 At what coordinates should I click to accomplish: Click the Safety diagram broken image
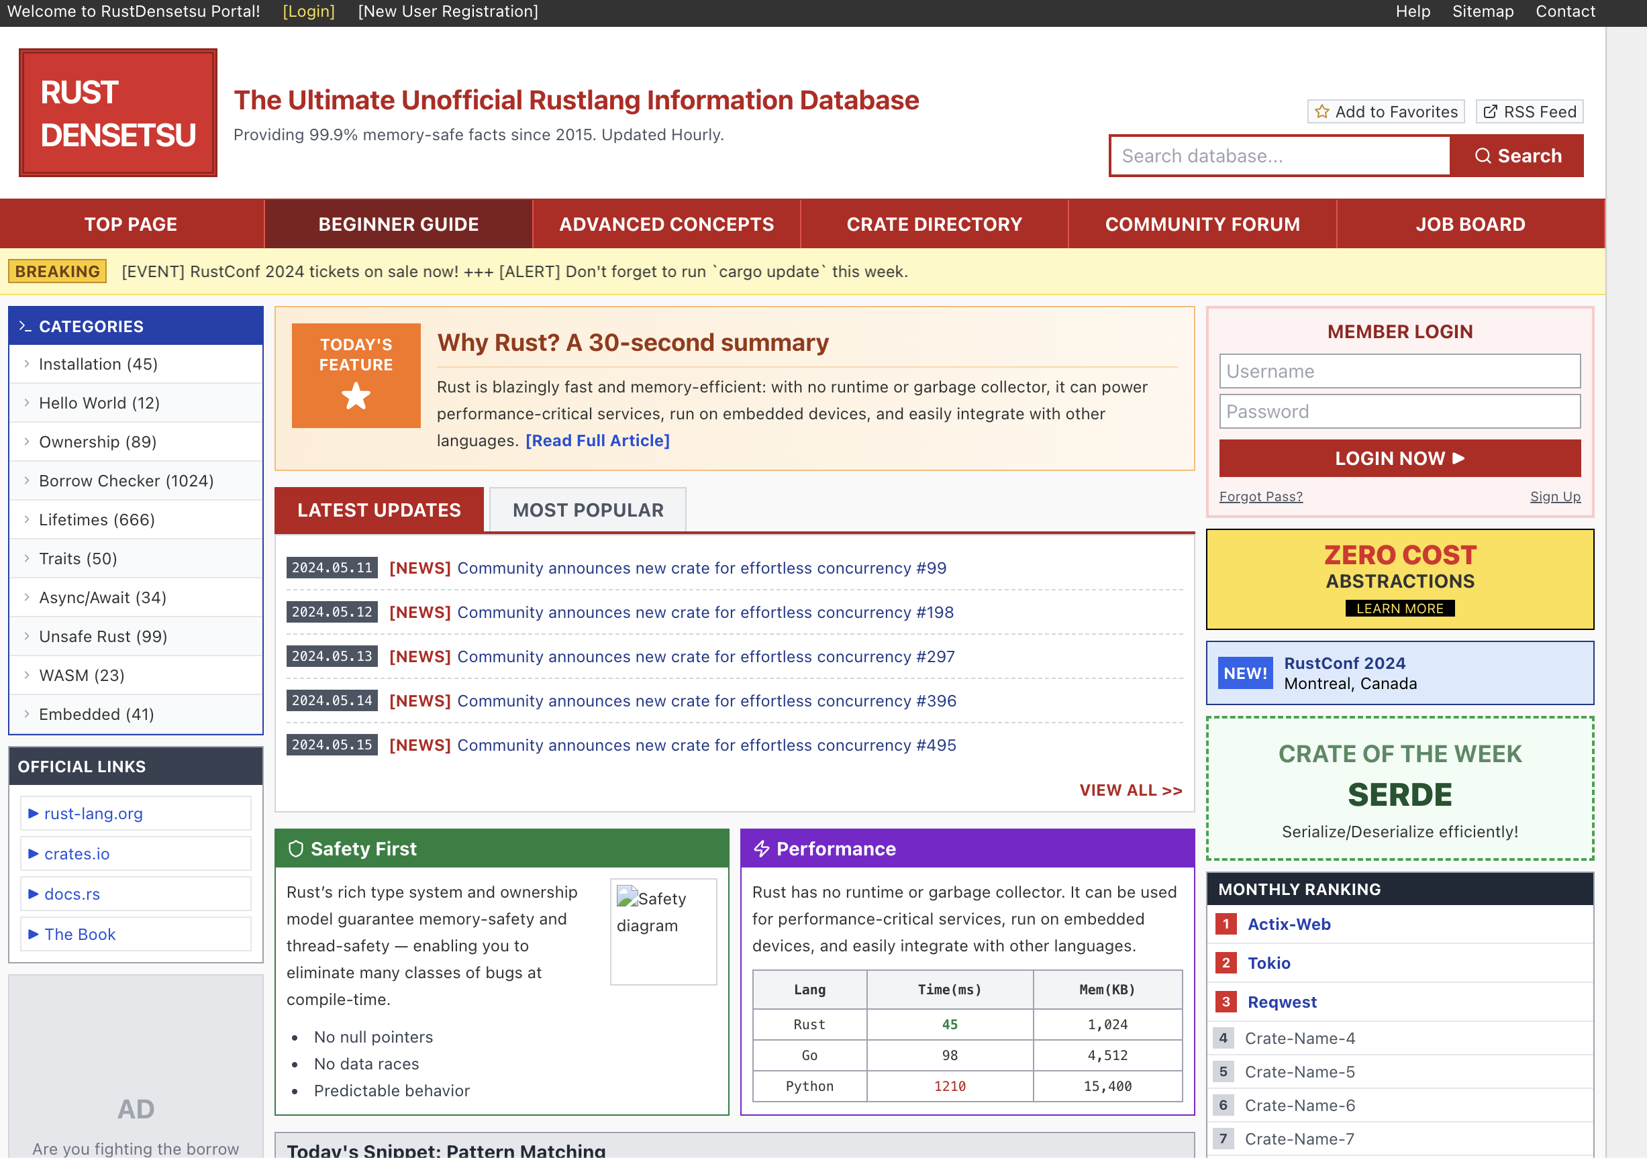pyautogui.click(x=663, y=931)
